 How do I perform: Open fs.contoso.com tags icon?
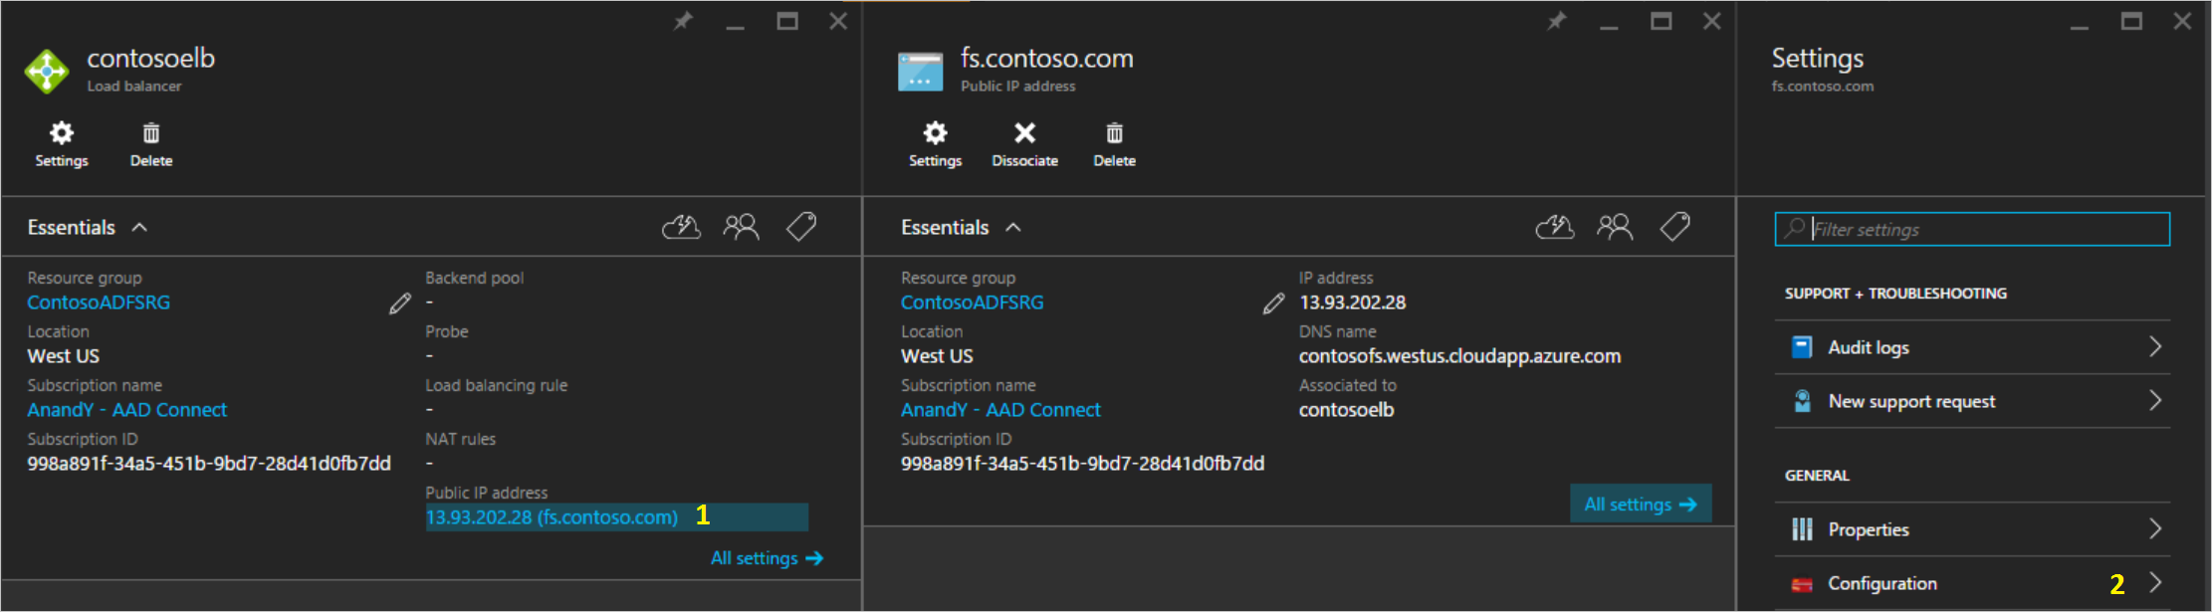[1675, 228]
